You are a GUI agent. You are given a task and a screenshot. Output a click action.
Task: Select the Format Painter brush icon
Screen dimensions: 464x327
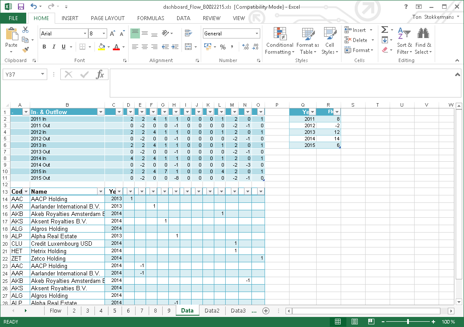26,50
